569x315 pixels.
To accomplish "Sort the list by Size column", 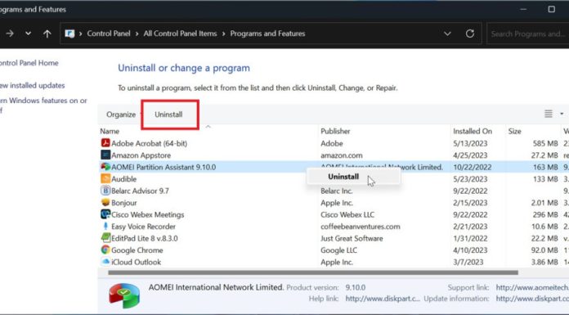I will coord(514,131).
